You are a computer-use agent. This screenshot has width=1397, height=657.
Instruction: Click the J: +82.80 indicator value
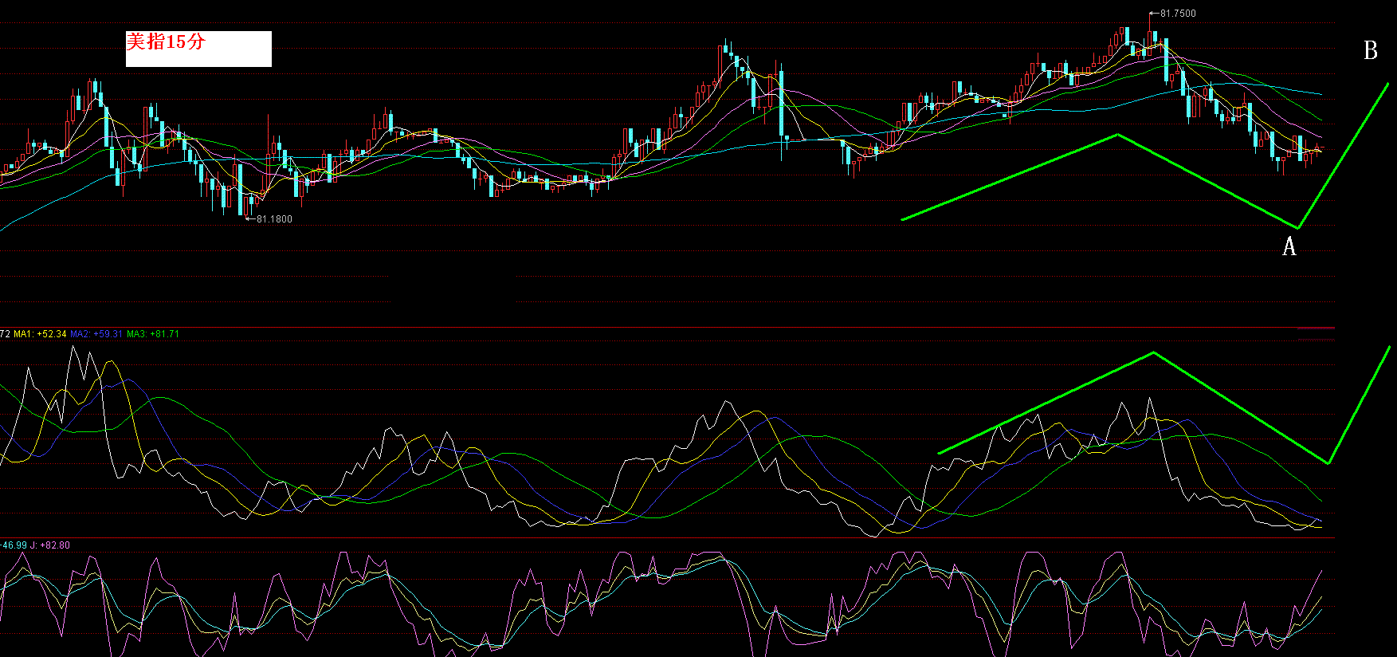click(x=51, y=545)
